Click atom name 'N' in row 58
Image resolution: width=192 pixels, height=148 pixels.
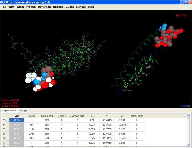click(x=32, y=143)
